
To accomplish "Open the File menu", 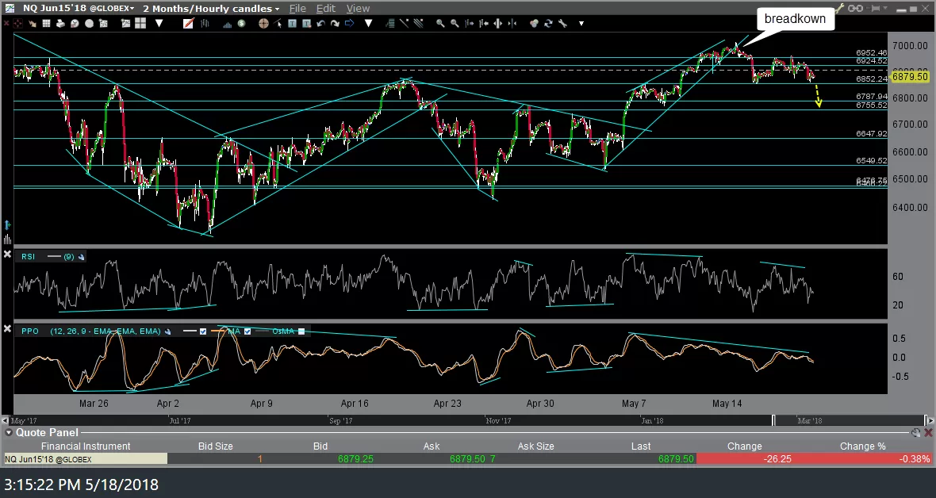I will 297,9.
